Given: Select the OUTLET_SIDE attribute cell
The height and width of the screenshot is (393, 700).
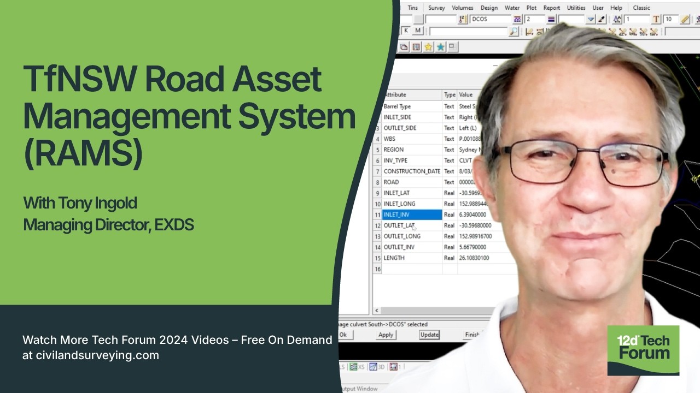Looking at the screenshot, I should [412, 128].
